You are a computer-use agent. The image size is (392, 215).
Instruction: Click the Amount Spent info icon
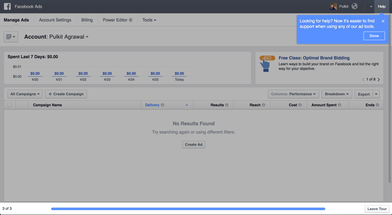coord(339,105)
